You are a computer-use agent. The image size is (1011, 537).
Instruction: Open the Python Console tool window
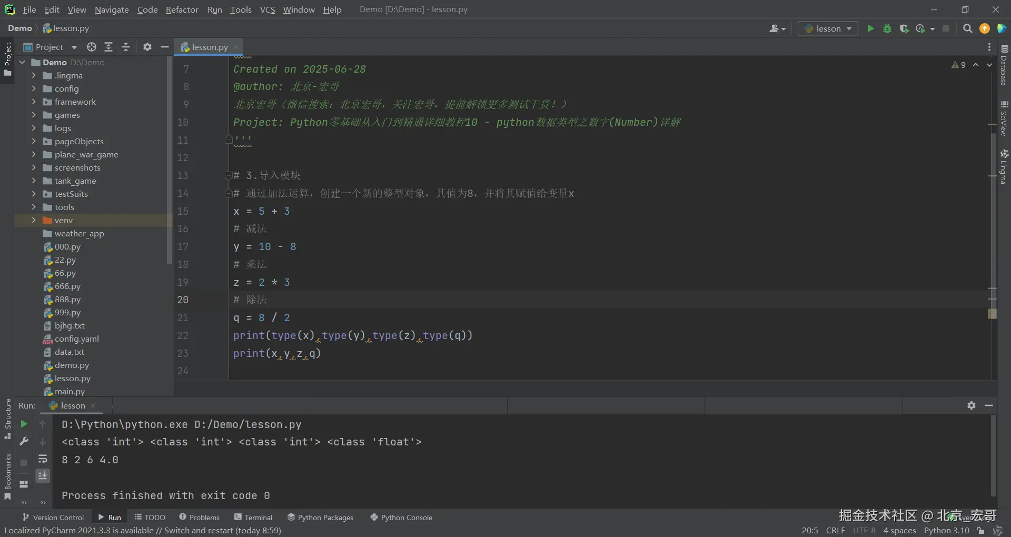[401, 518]
